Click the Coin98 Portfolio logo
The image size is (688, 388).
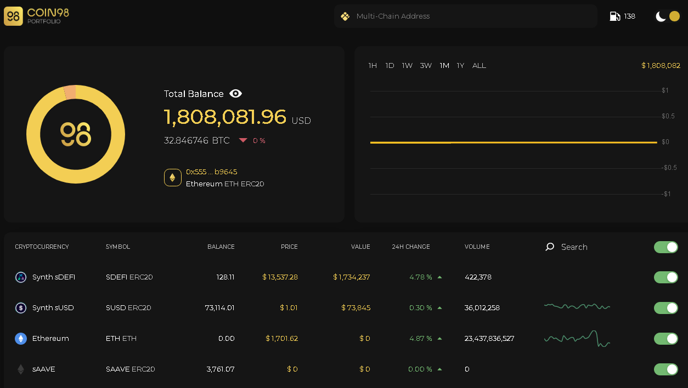click(x=36, y=16)
